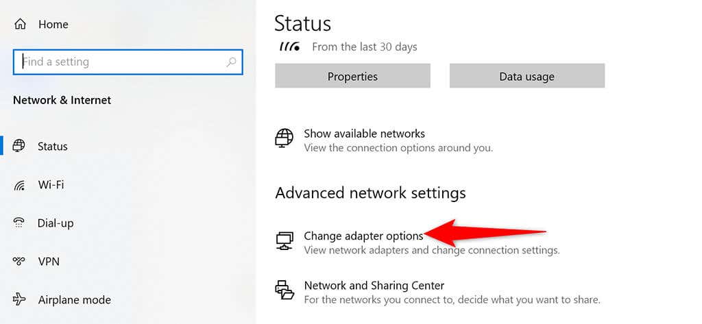Open the Wi-Fi signal icon in sidebar
702x324 pixels.
click(19, 184)
